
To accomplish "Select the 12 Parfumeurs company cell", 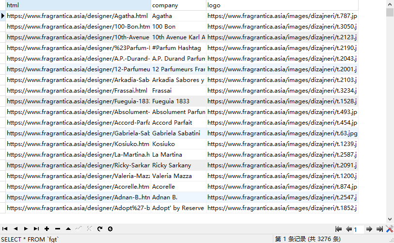I will pos(178,69).
